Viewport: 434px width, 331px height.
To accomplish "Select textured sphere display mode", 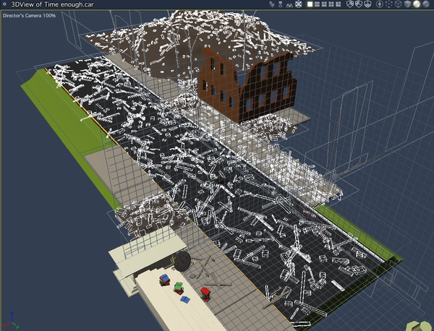I will pos(426,4).
